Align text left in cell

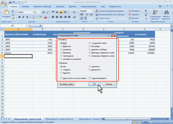pyautogui.click(x=53, y=17)
